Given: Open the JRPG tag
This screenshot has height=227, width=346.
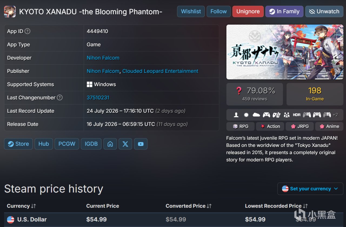Looking at the screenshot, I should [299, 126].
